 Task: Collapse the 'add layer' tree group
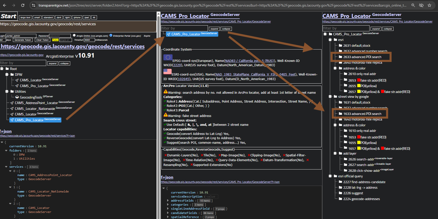[x=335, y=153]
